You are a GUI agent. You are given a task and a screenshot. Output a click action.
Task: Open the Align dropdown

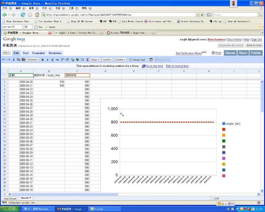click(x=95, y=60)
